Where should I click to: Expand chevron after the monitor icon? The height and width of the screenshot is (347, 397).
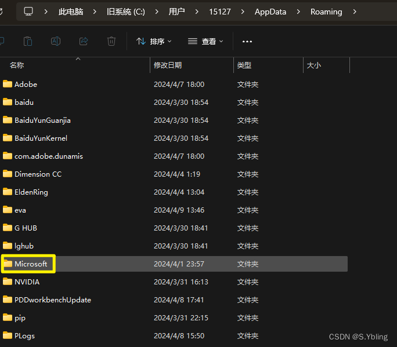[x=46, y=12]
